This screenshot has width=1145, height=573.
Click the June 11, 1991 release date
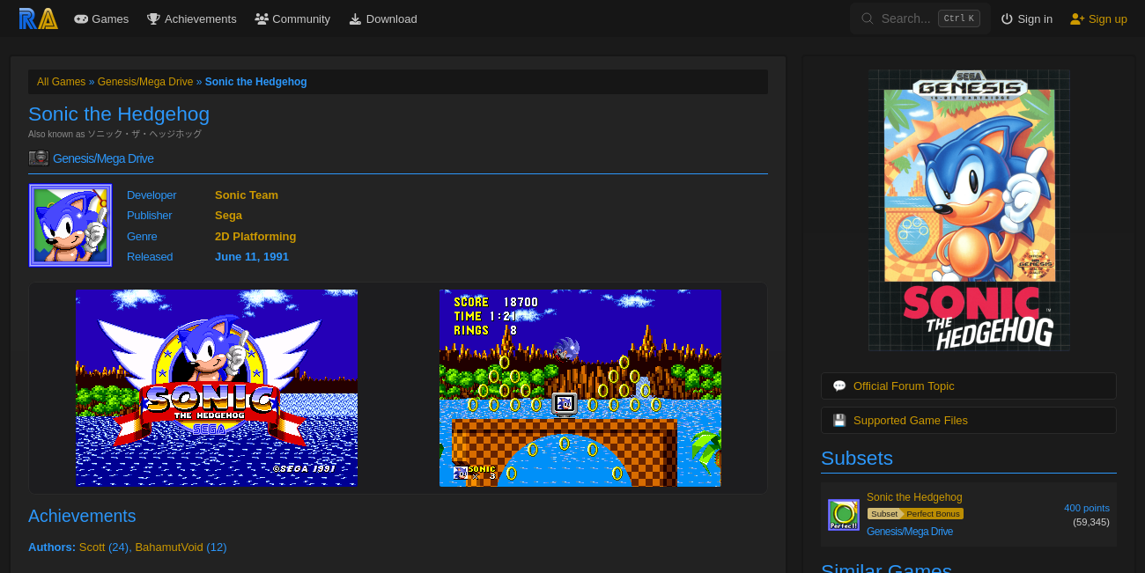[252, 257]
